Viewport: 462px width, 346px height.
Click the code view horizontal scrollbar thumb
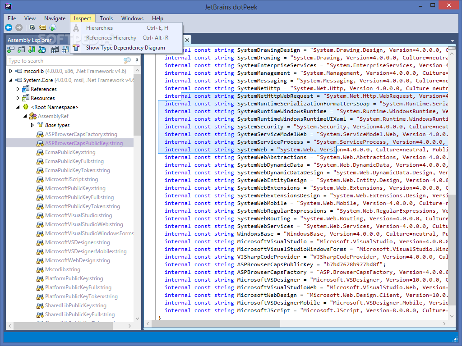click(216, 323)
